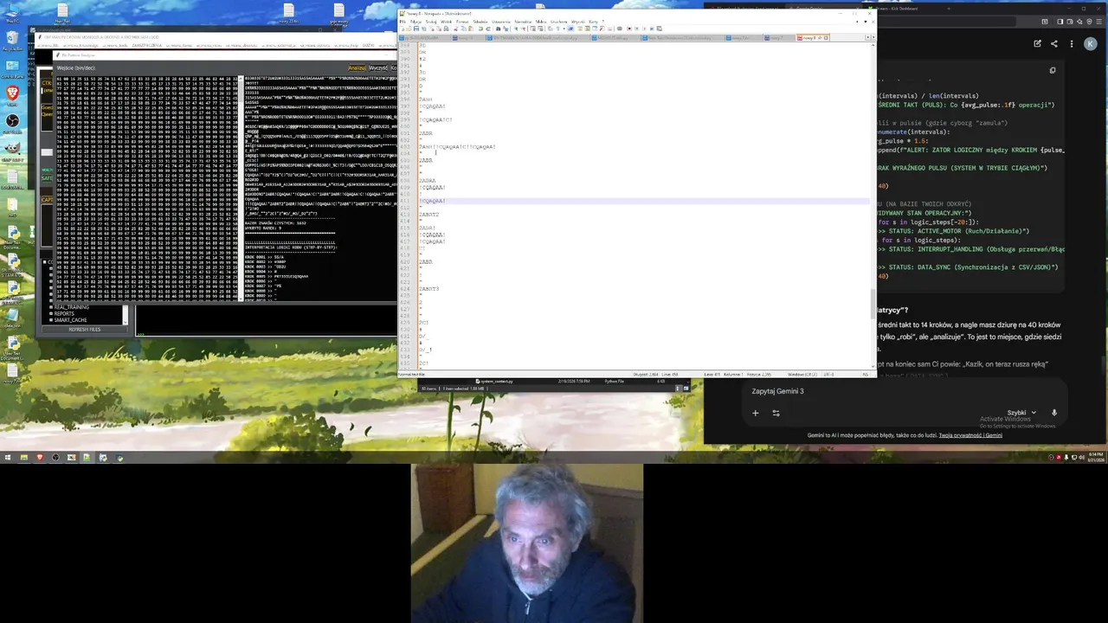Click the new chat pencil icon in Gemini
1108x623 pixels.
(1038, 43)
